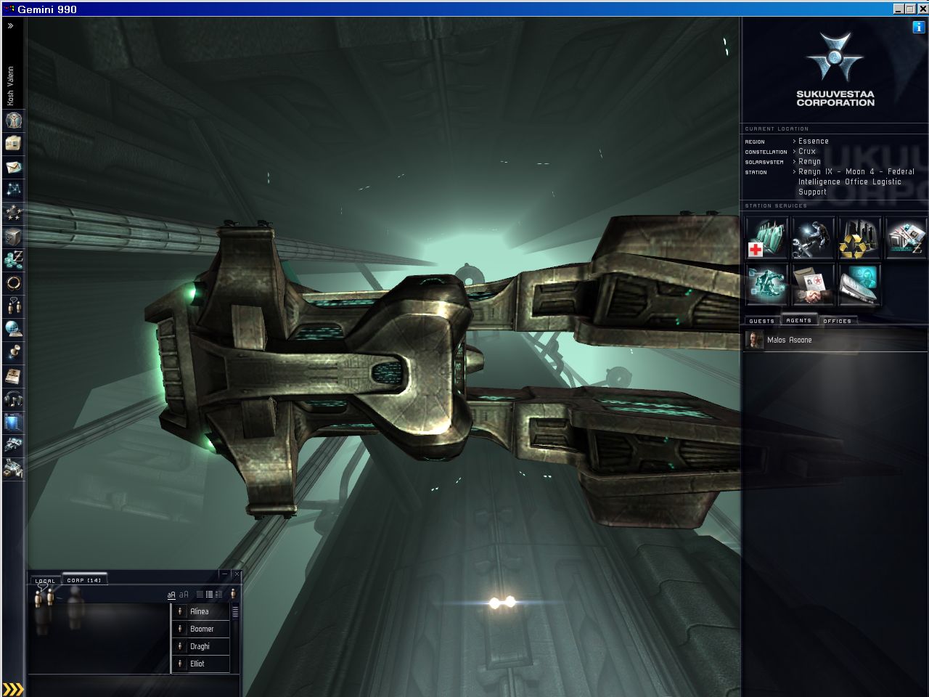929x697 pixels.
Task: Click the chat member list scrollbar handle
Action: [x=235, y=612]
